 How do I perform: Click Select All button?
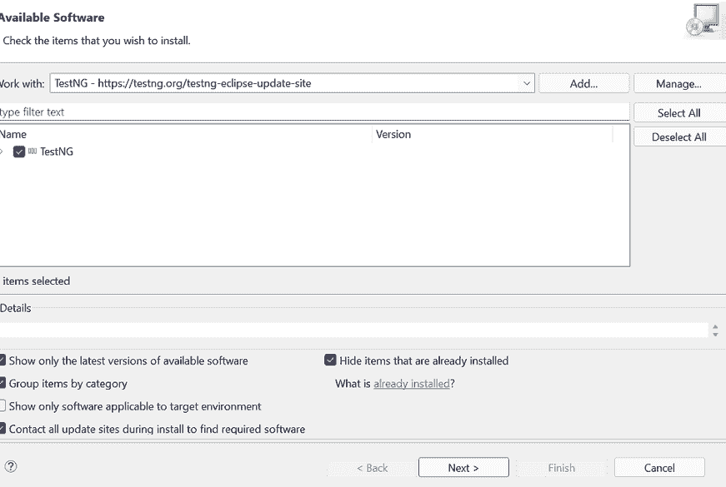point(678,113)
